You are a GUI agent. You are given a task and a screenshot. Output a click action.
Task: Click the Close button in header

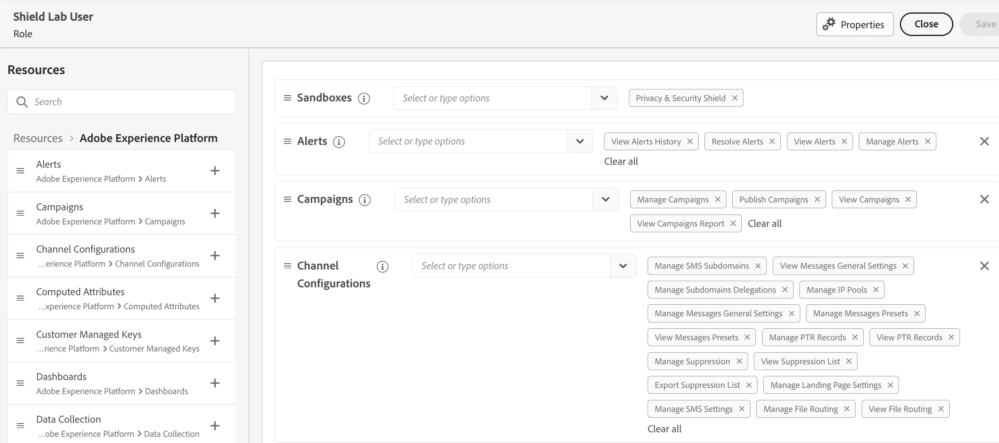[x=926, y=24]
